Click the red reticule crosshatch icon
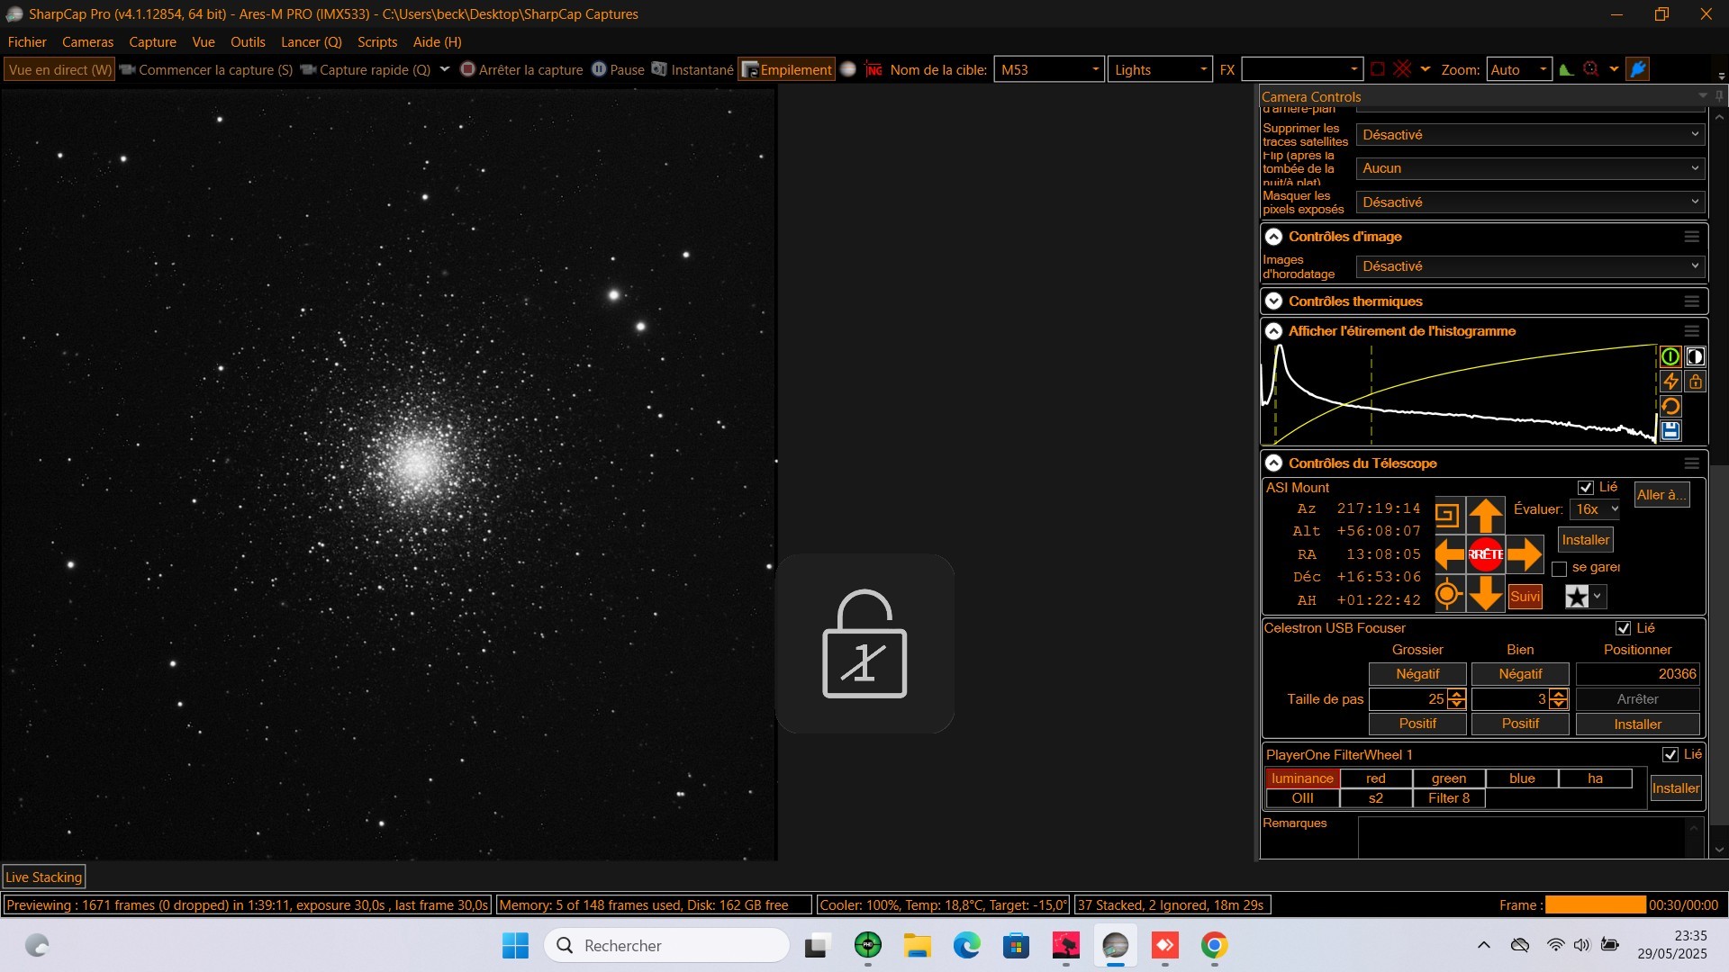Screen dimensions: 1729x972 1402,69
